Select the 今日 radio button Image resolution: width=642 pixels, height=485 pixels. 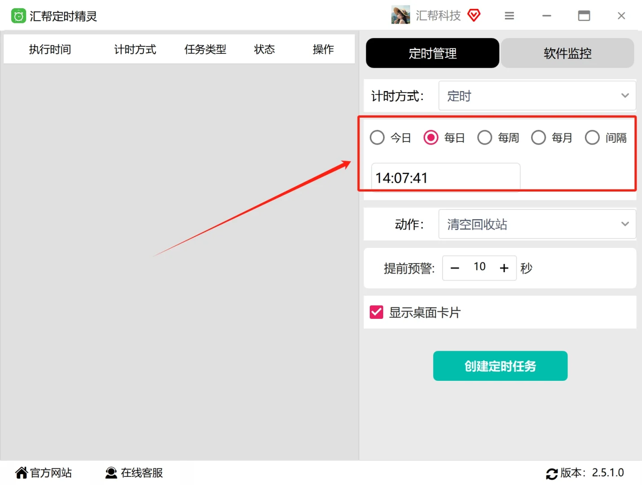(377, 137)
